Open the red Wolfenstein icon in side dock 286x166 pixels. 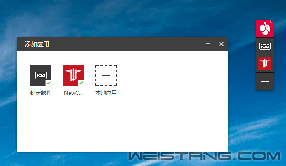click(265, 64)
